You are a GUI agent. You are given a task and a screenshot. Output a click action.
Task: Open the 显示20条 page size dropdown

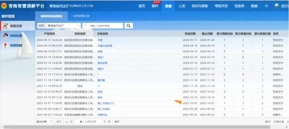45,121
